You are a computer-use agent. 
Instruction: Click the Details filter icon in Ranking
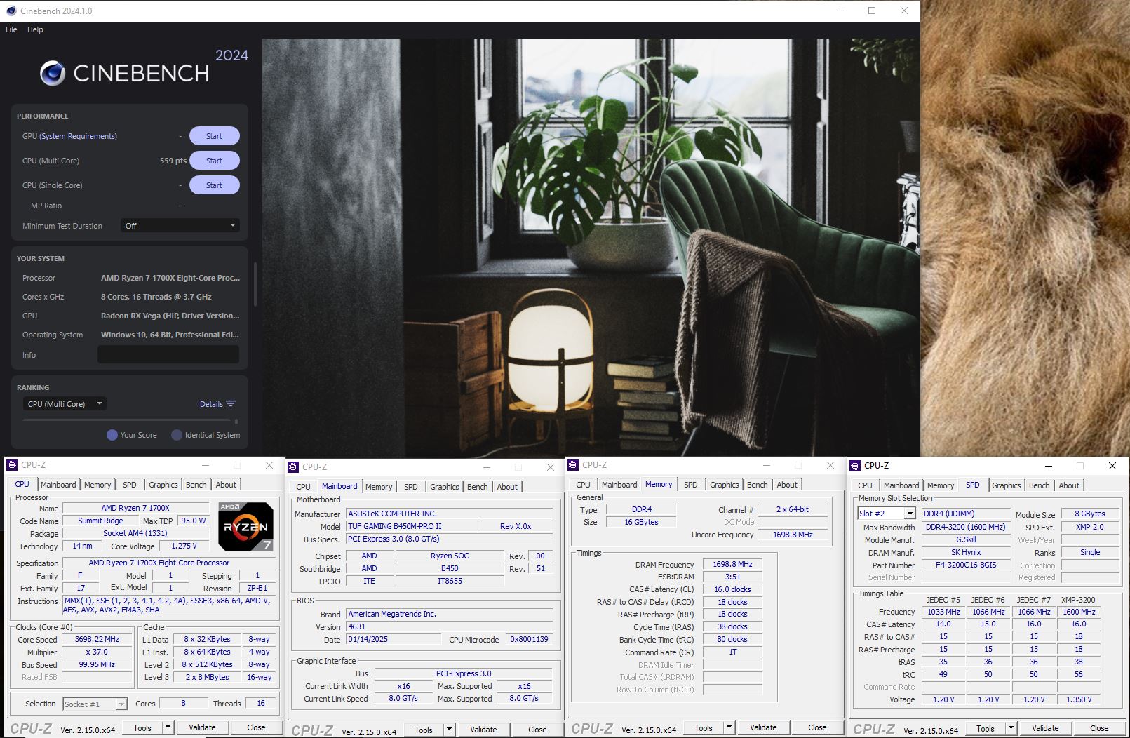231,404
